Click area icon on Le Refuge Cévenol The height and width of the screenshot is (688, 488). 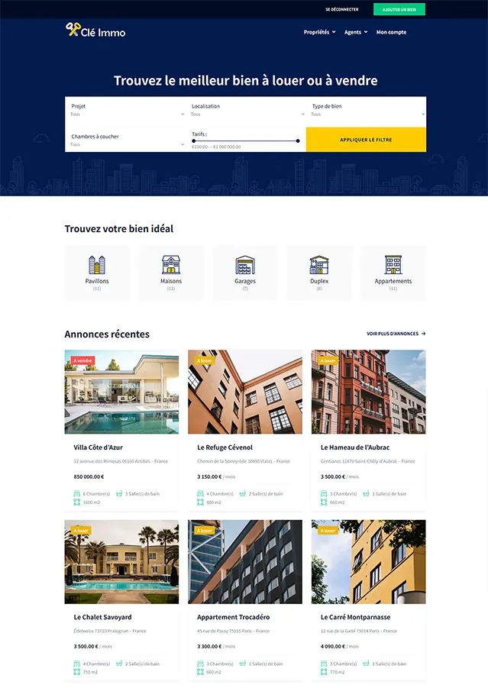(201, 502)
